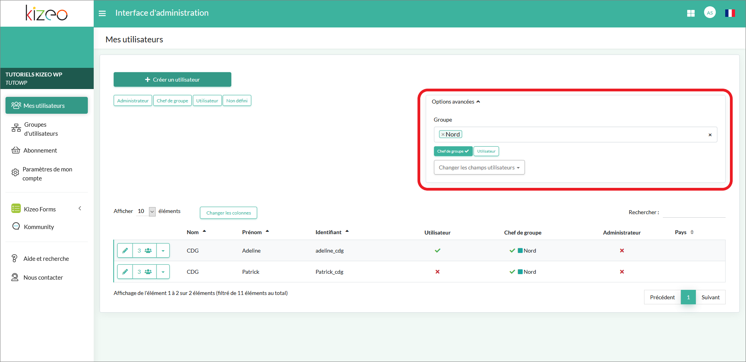This screenshot has height=362, width=746.
Task: Click Changer les colonnes button
Action: (x=229, y=213)
